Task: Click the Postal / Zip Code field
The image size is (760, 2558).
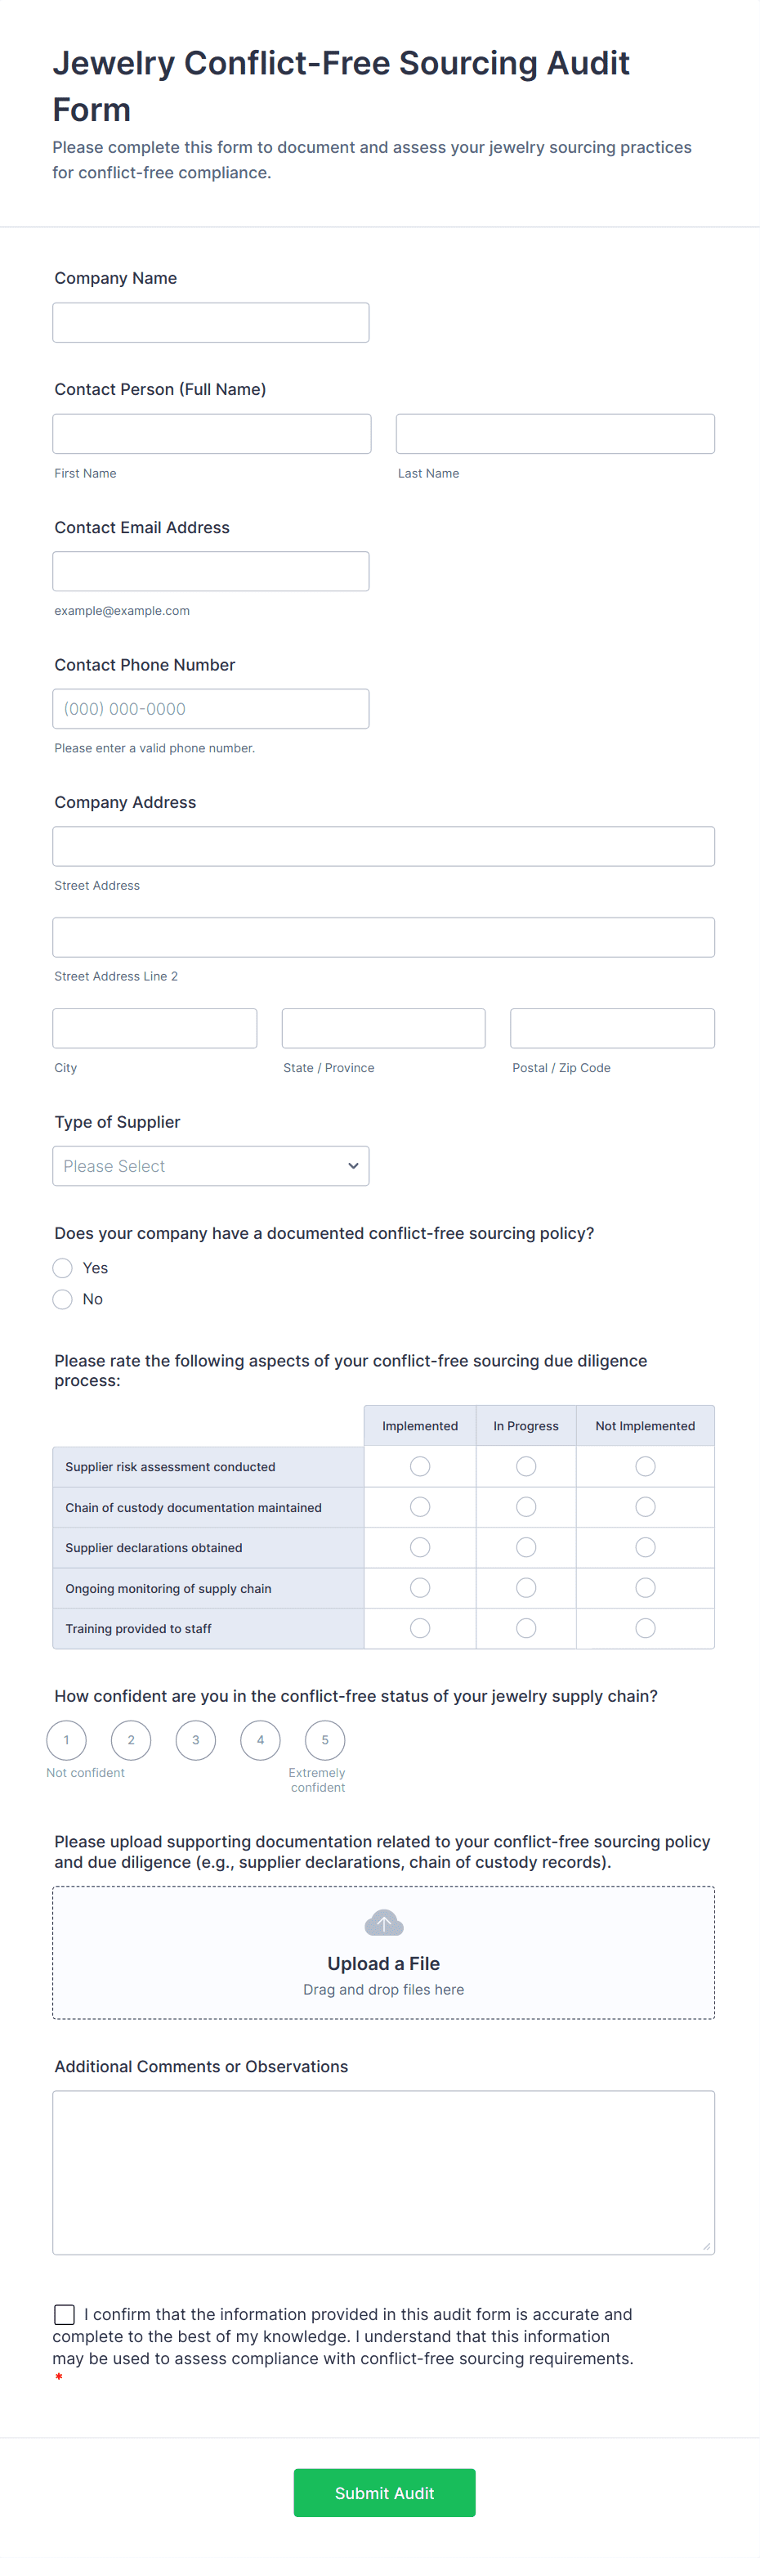Action: coord(611,1029)
